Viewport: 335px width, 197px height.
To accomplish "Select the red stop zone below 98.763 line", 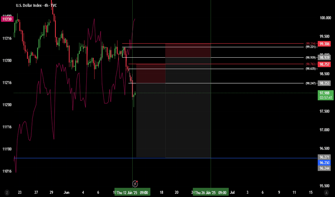I will tap(151, 73).
